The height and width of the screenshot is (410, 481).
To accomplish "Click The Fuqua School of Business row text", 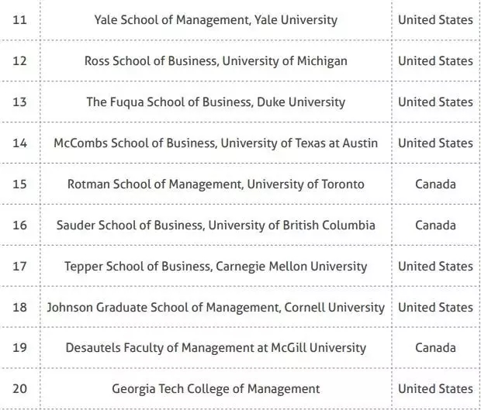I will coord(216,102).
